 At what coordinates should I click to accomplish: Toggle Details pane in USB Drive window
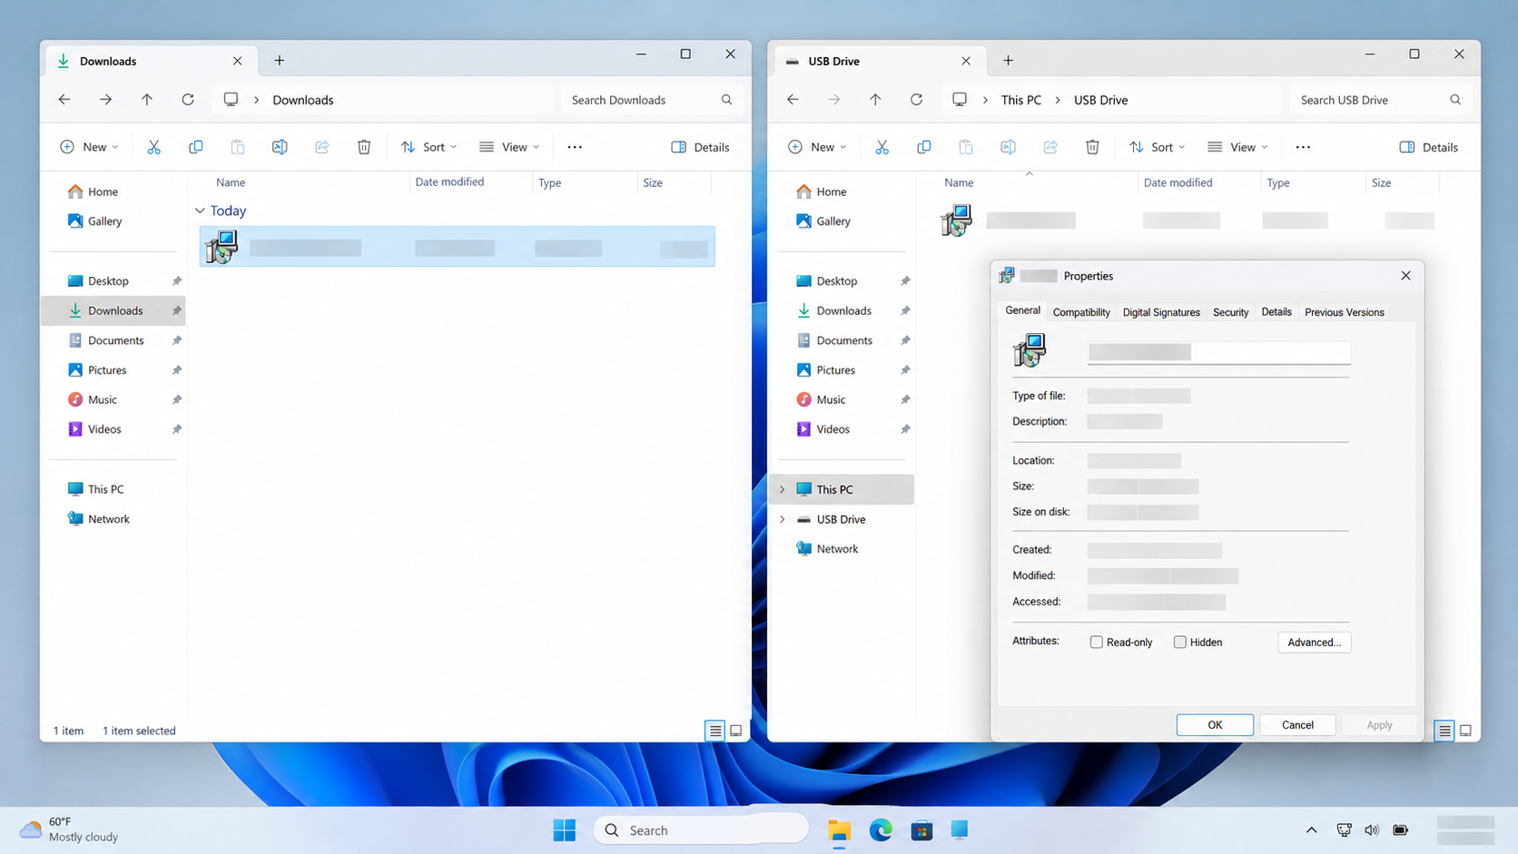point(1429,147)
